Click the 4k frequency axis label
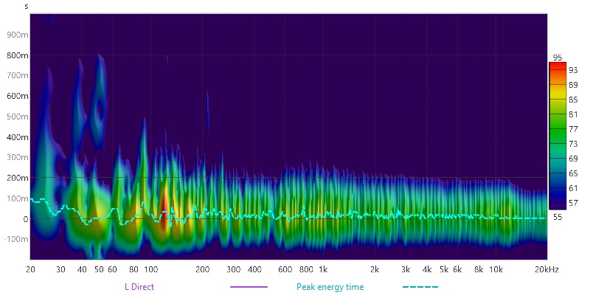 pos(427,269)
